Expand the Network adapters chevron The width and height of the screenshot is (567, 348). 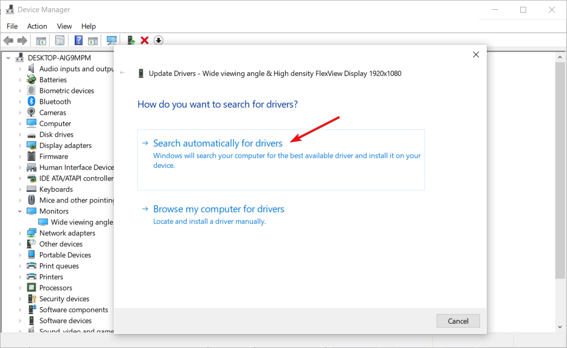[x=20, y=233]
